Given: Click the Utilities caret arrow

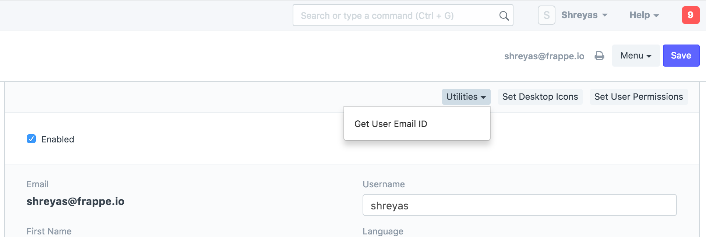Looking at the screenshot, I should 483,97.
